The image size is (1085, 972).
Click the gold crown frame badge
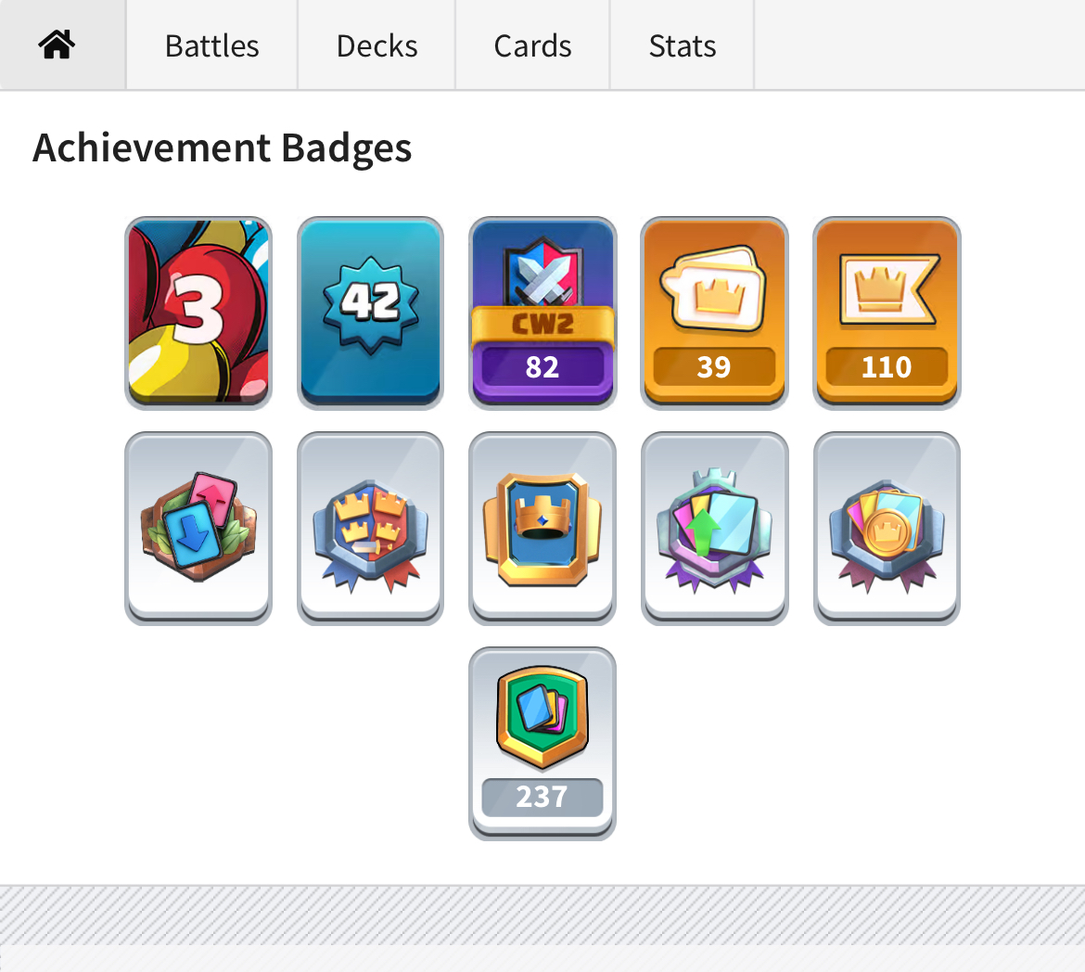point(542,529)
